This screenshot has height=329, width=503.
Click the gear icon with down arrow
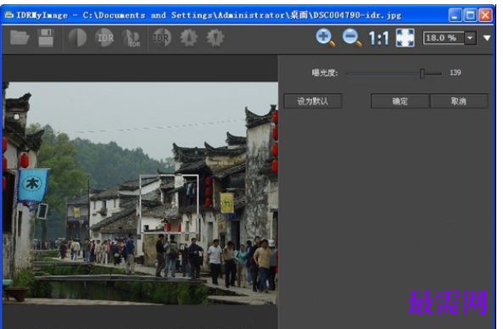coord(215,38)
